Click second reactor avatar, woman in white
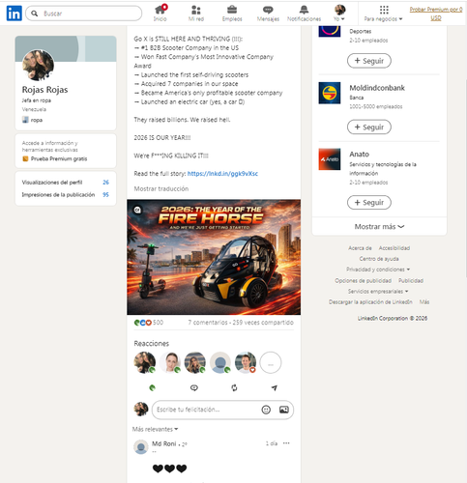 point(170,362)
